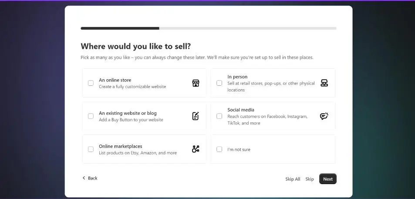Viewport: 415px width, 199px height.
Task: Enable An existing website or blog checkbox
Action: coord(91,116)
